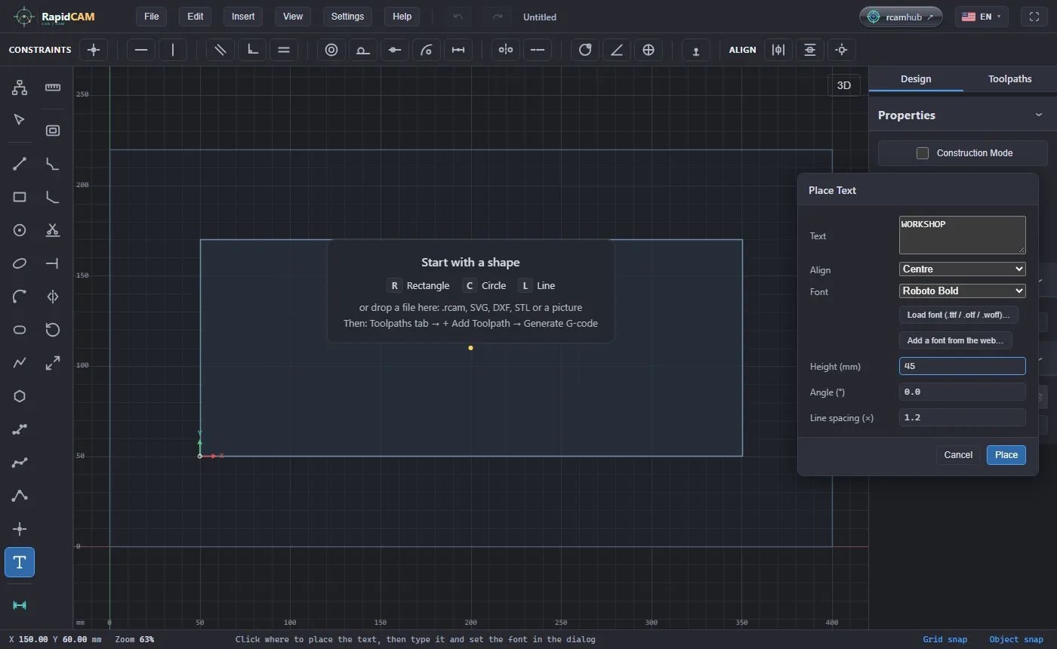
Task: Focus the Height (mm) input field
Action: pos(963,366)
